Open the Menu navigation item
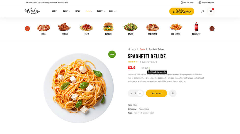240x134 pixels. tap(78, 11)
